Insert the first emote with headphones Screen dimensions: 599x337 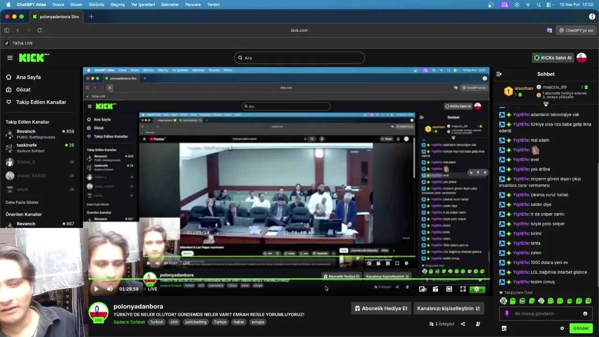click(504, 301)
